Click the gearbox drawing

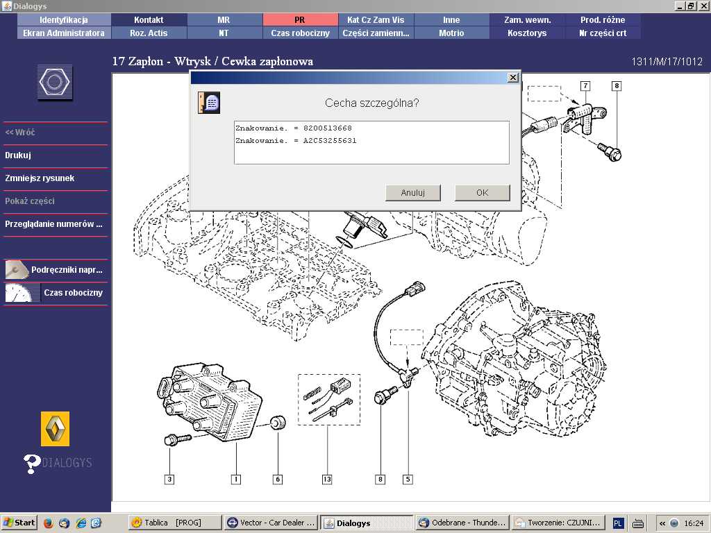click(x=515, y=358)
